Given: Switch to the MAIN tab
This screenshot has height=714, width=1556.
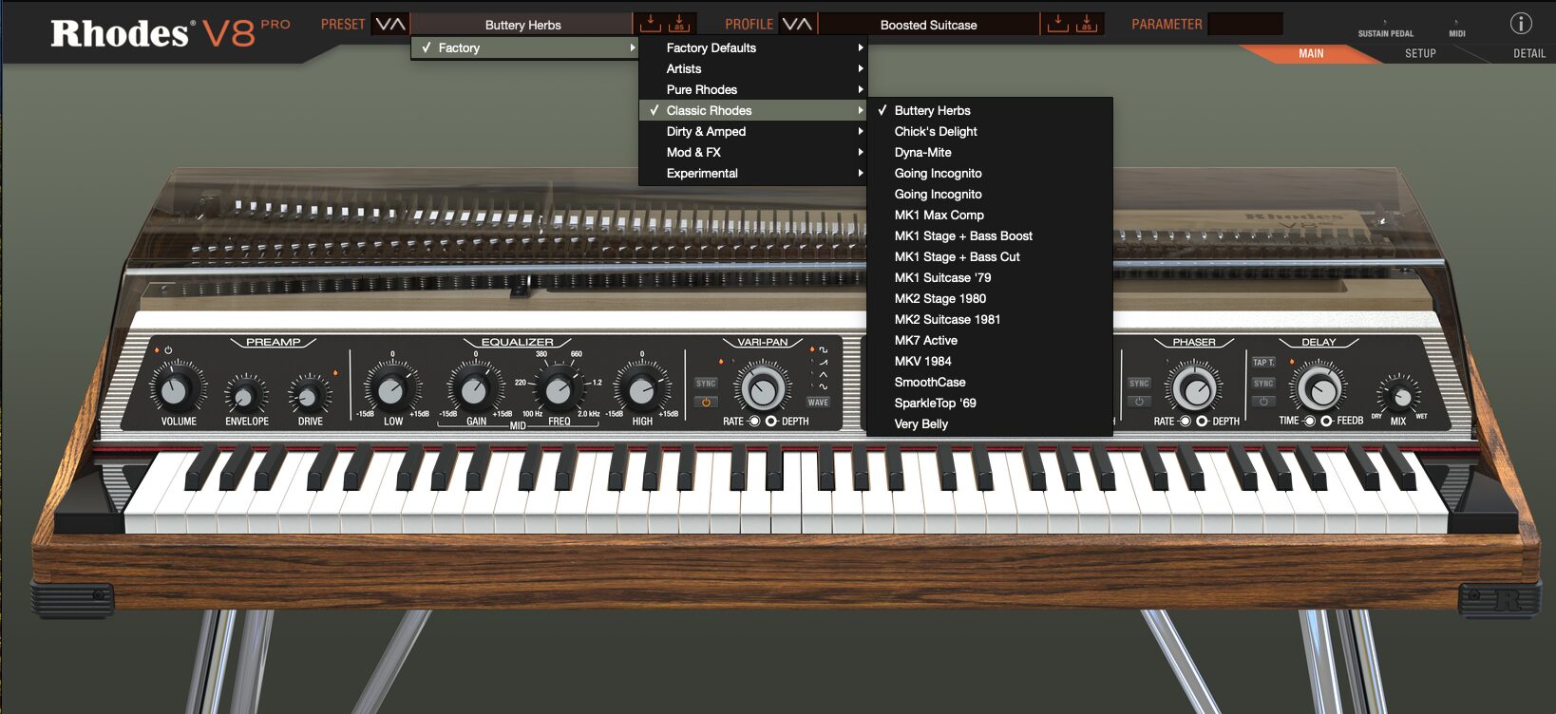Looking at the screenshot, I should coord(1311,54).
